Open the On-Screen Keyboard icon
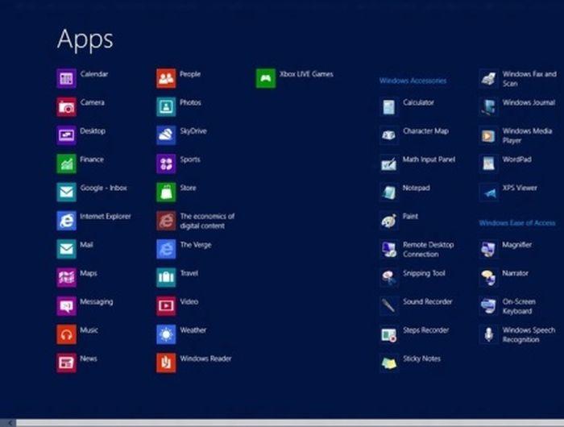 point(488,306)
